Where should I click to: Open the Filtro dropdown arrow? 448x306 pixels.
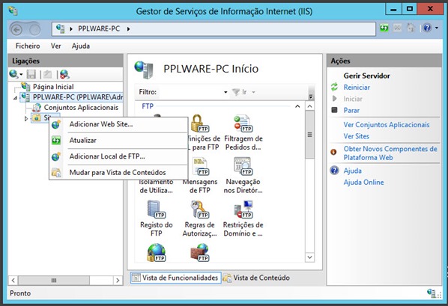click(x=225, y=92)
